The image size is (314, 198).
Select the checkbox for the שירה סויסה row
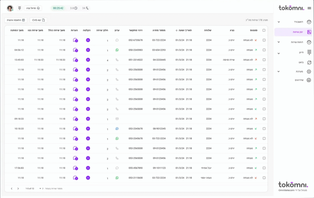pos(264,60)
